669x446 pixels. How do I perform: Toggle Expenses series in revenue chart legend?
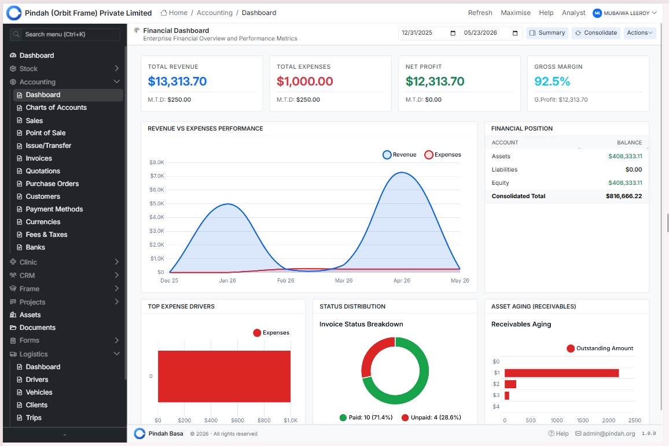tap(443, 155)
